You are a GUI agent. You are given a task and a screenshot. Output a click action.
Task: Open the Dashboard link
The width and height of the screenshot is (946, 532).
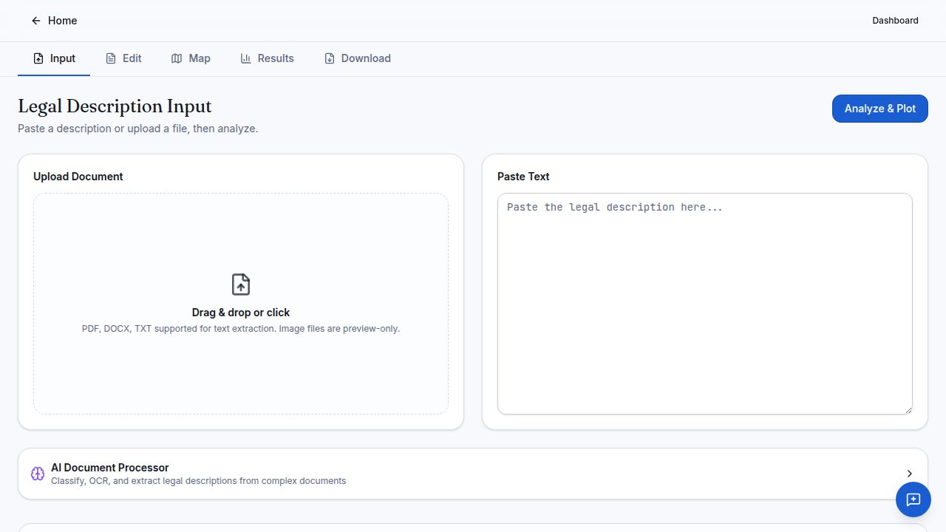point(895,21)
